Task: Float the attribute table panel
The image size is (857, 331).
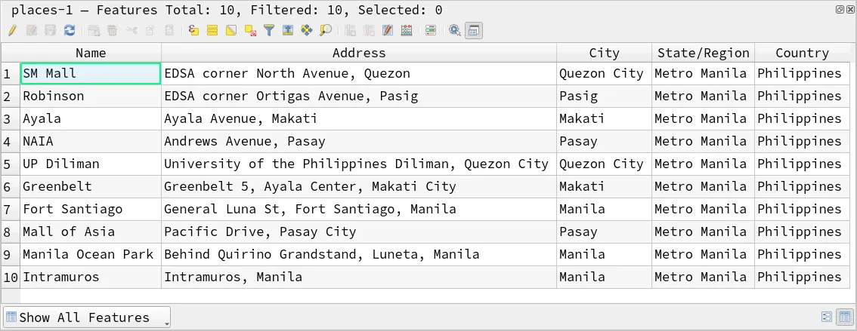Action: tap(840, 9)
